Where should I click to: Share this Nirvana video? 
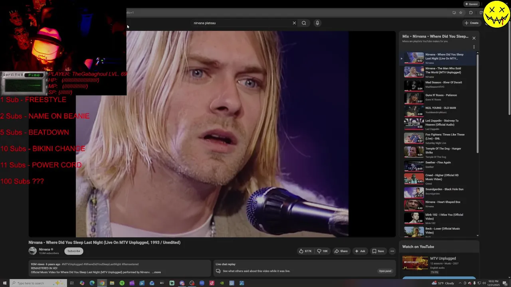pos(341,251)
